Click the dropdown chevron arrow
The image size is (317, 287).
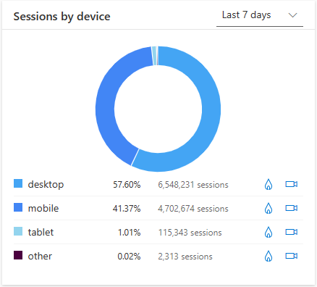pyautogui.click(x=292, y=15)
